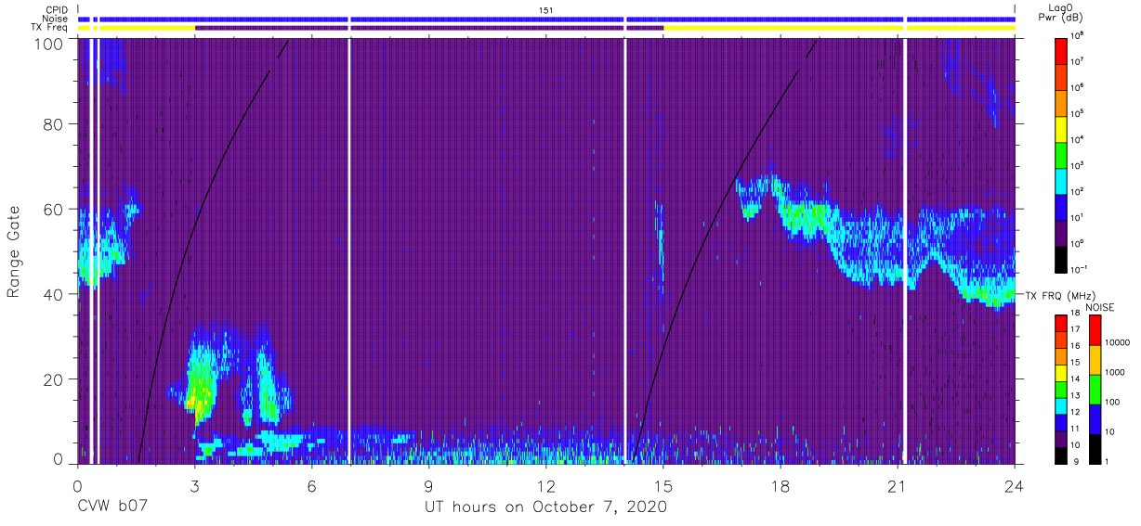The height and width of the screenshot is (526, 1141).
Task: Click the green band of the NOISE colorbar
Action: pyautogui.click(x=1094, y=388)
